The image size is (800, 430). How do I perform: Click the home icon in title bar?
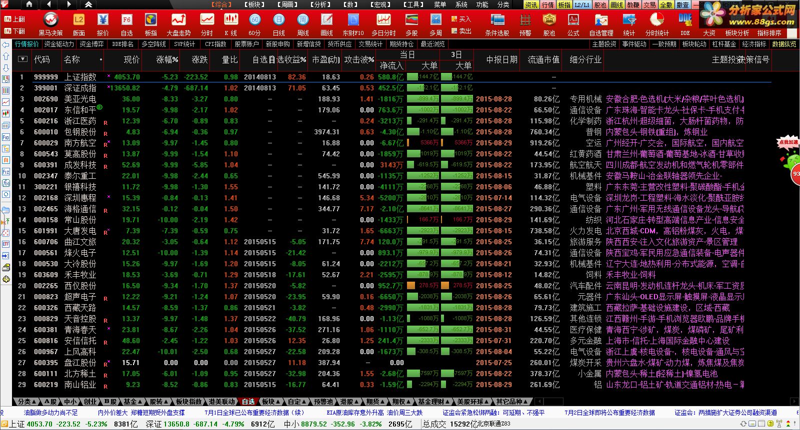point(29,4)
